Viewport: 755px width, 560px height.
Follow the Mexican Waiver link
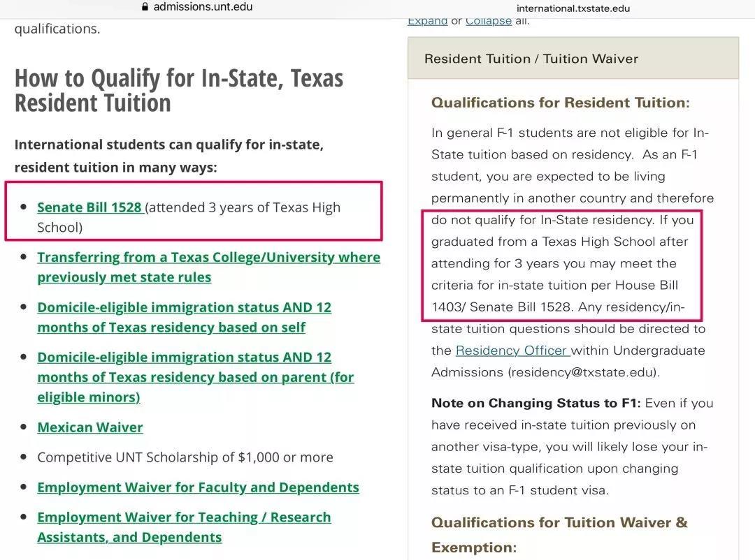90,427
